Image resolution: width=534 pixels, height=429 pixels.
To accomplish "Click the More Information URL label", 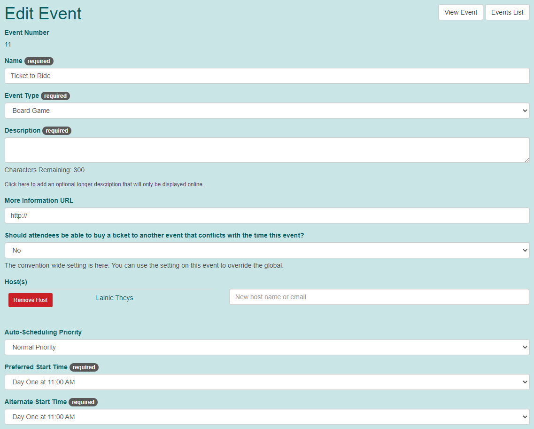I will click(x=39, y=200).
